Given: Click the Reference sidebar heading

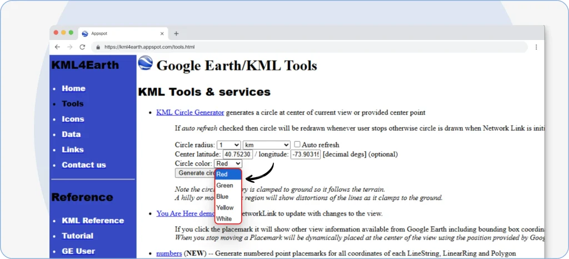Looking at the screenshot, I should click(x=82, y=197).
